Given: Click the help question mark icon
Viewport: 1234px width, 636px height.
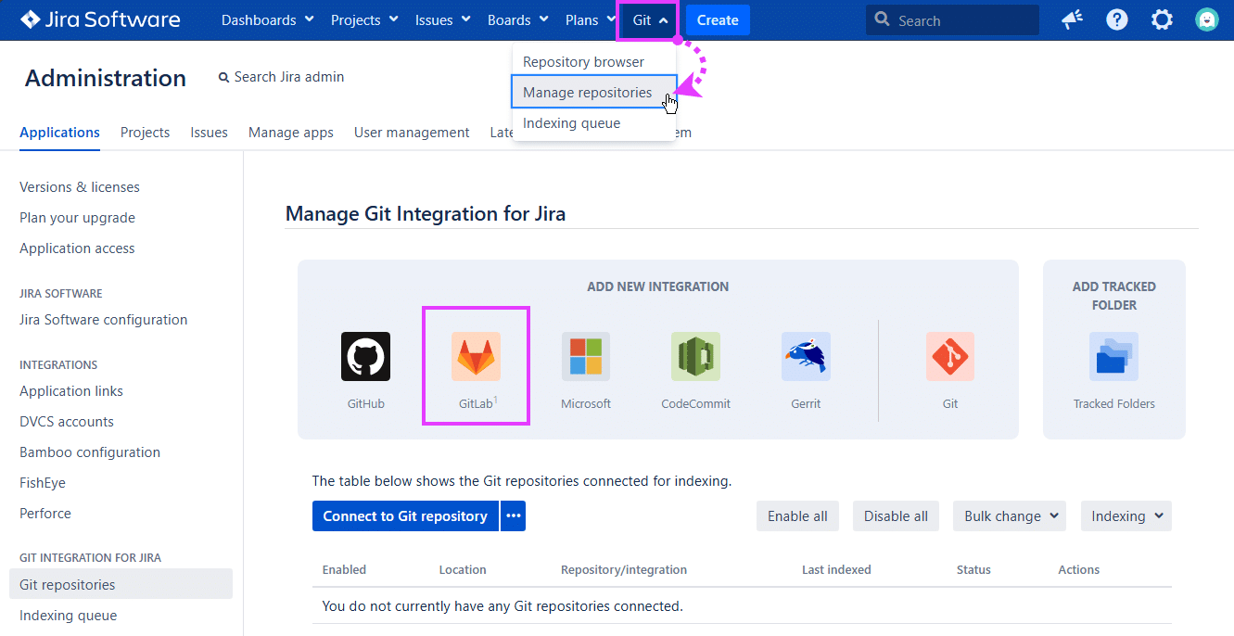Looking at the screenshot, I should click(1117, 19).
